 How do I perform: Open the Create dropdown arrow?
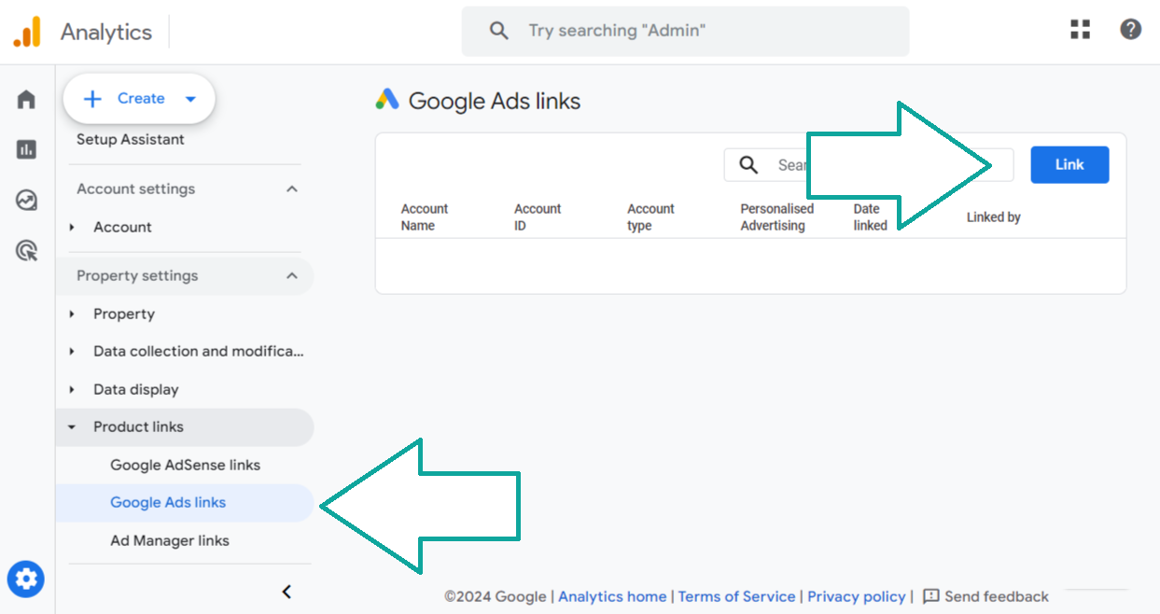coord(190,99)
